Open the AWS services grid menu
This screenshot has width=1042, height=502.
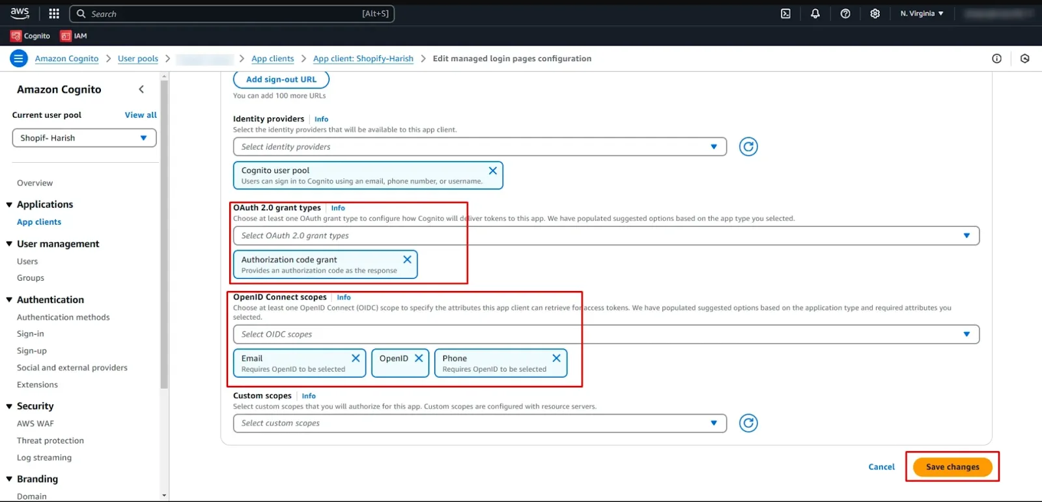pyautogui.click(x=54, y=14)
